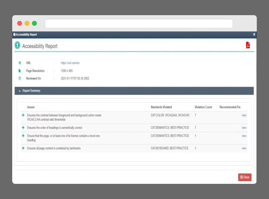Click the browser address bar
This screenshot has width=269, height=199.
(x=139, y=24)
